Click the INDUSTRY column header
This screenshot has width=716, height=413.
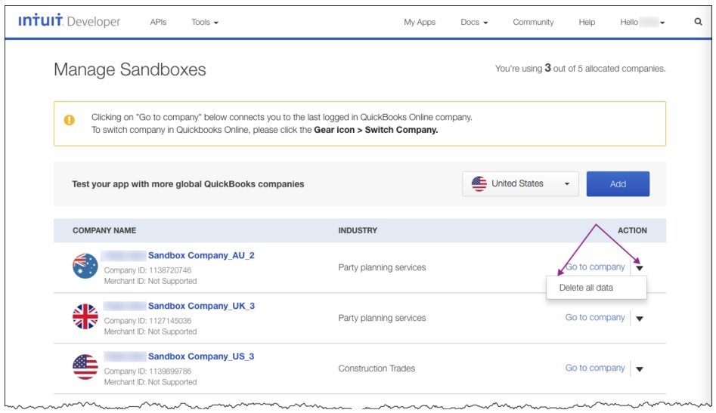[358, 230]
